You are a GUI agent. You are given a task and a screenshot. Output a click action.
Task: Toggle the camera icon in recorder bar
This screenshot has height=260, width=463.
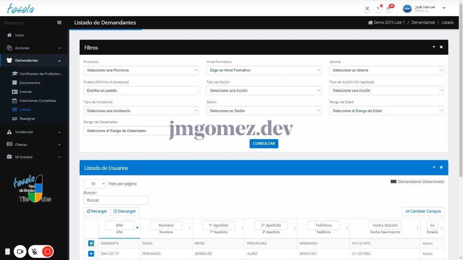[20, 252]
